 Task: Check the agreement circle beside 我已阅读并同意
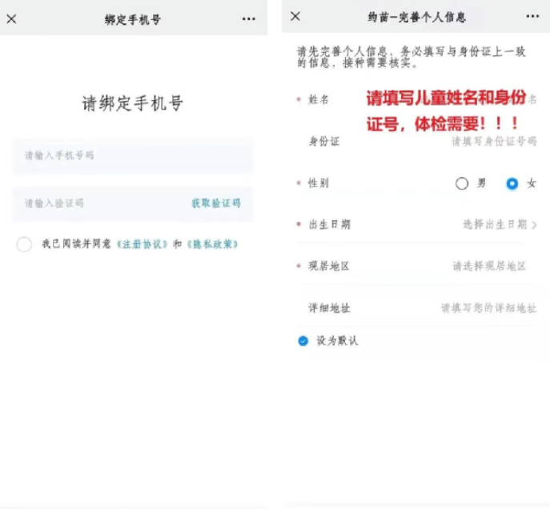coord(24,244)
